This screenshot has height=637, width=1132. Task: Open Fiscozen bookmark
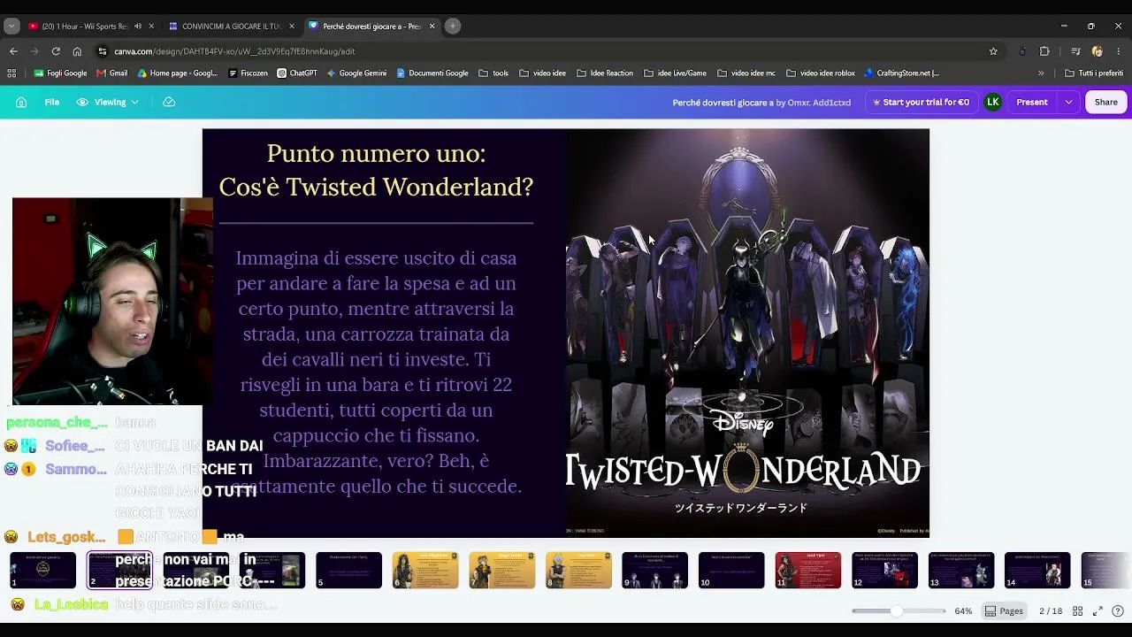coord(248,73)
